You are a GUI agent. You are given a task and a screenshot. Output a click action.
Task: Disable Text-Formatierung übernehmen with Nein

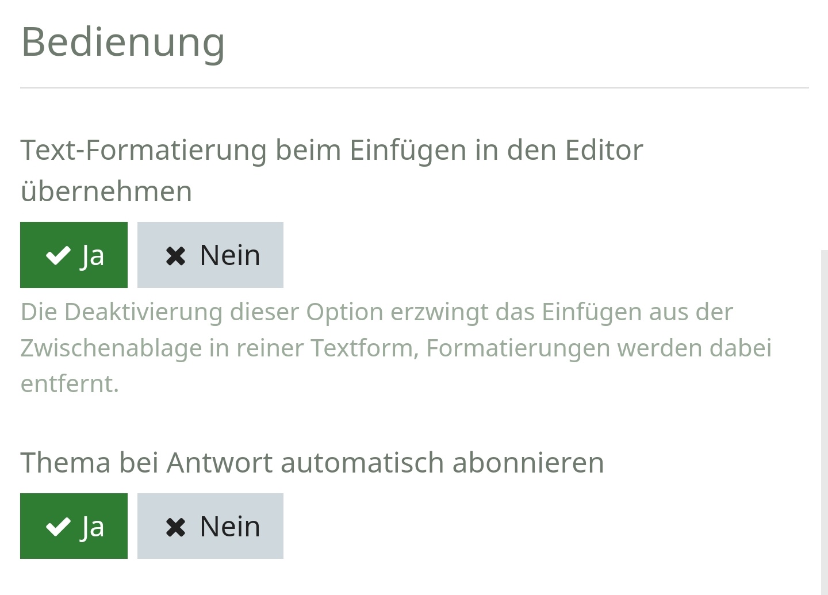pyautogui.click(x=210, y=255)
